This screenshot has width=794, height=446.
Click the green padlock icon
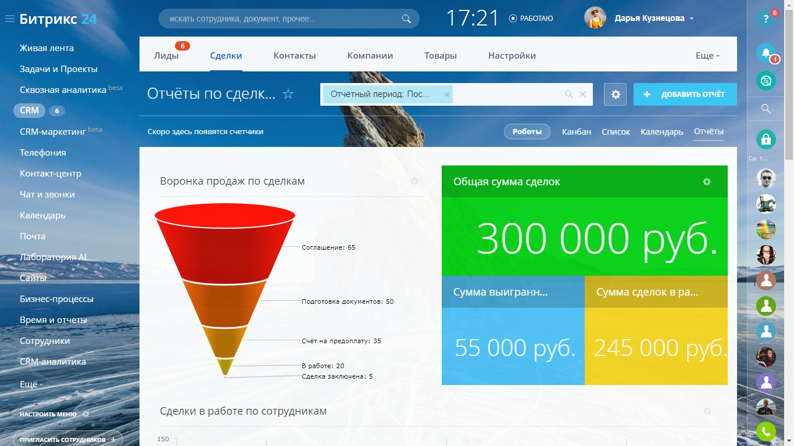point(766,139)
